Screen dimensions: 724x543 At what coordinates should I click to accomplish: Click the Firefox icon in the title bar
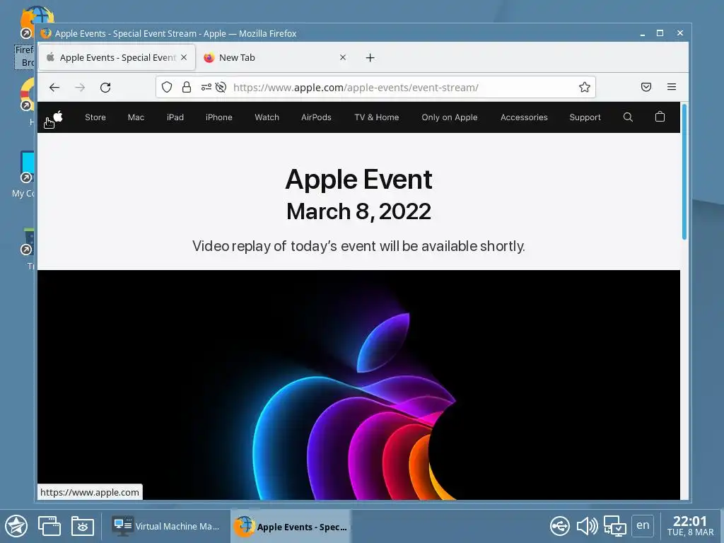[x=46, y=33]
